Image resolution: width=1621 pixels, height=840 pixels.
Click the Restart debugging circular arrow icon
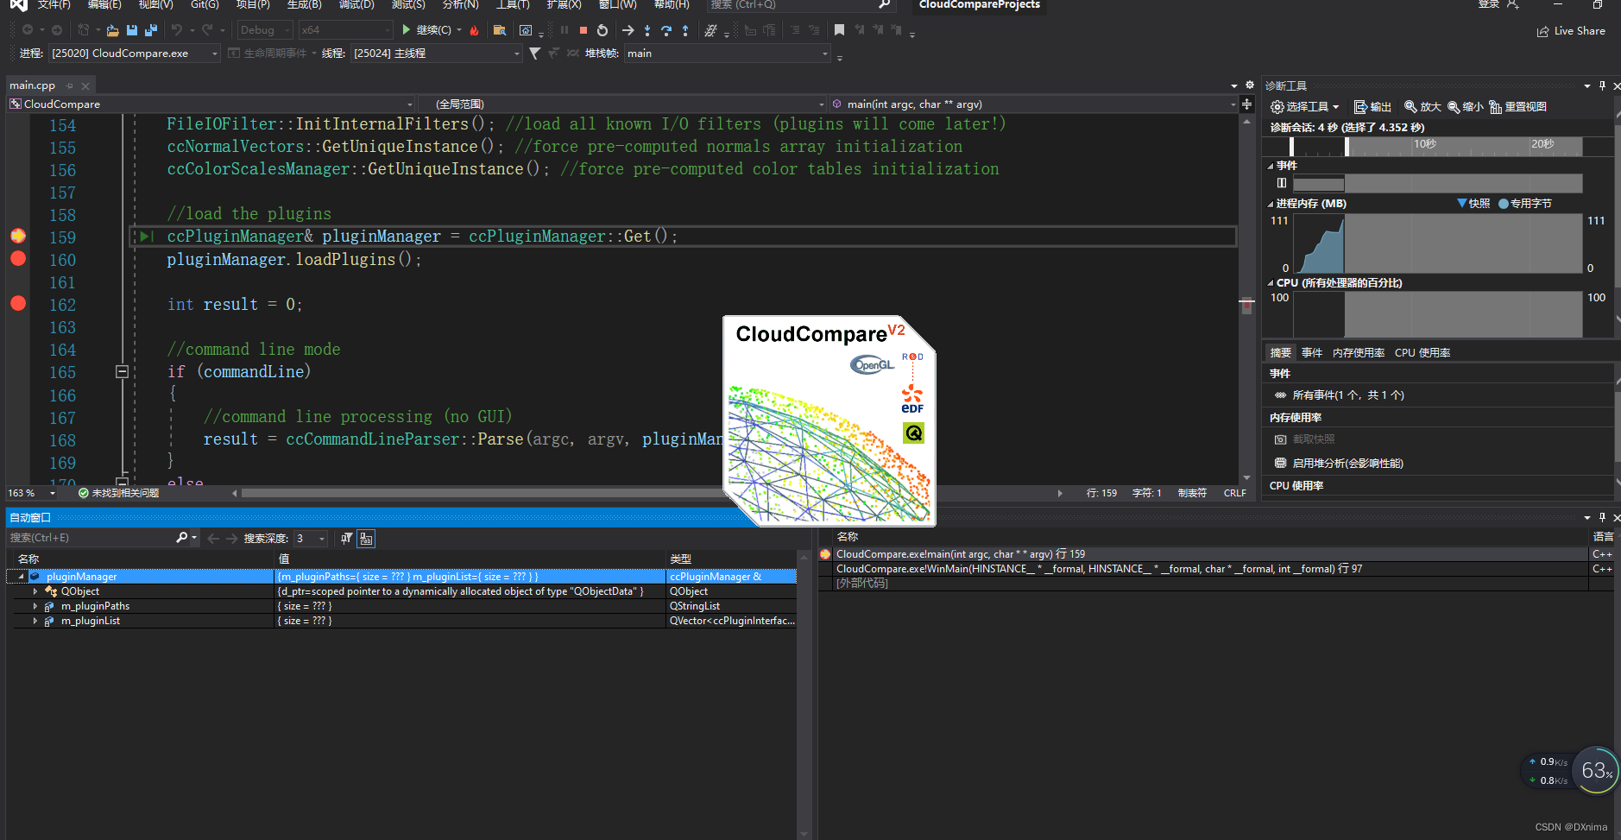(603, 30)
